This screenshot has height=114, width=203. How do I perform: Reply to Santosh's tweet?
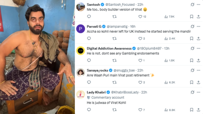(x=89, y=17)
